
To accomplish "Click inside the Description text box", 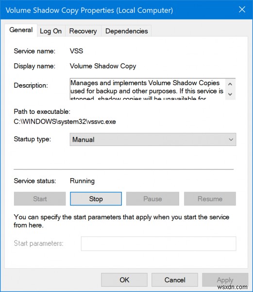I will tap(148, 89).
